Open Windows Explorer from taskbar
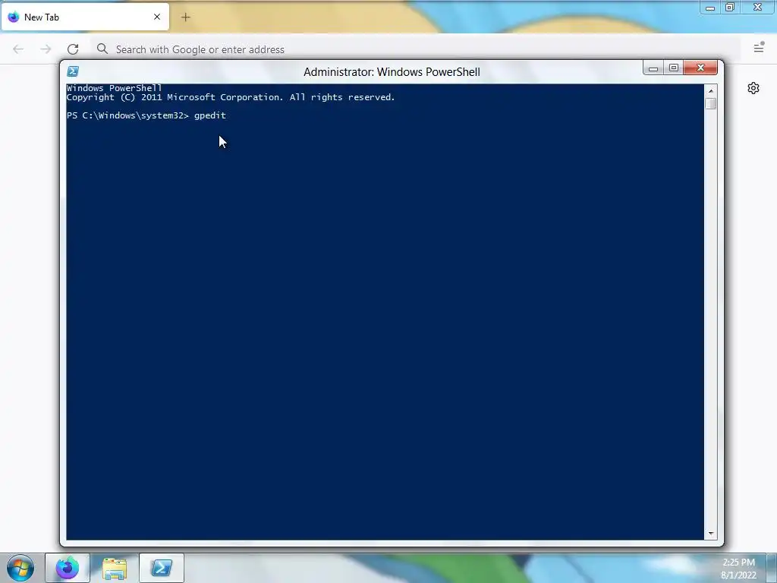This screenshot has height=583, width=777. [115, 568]
